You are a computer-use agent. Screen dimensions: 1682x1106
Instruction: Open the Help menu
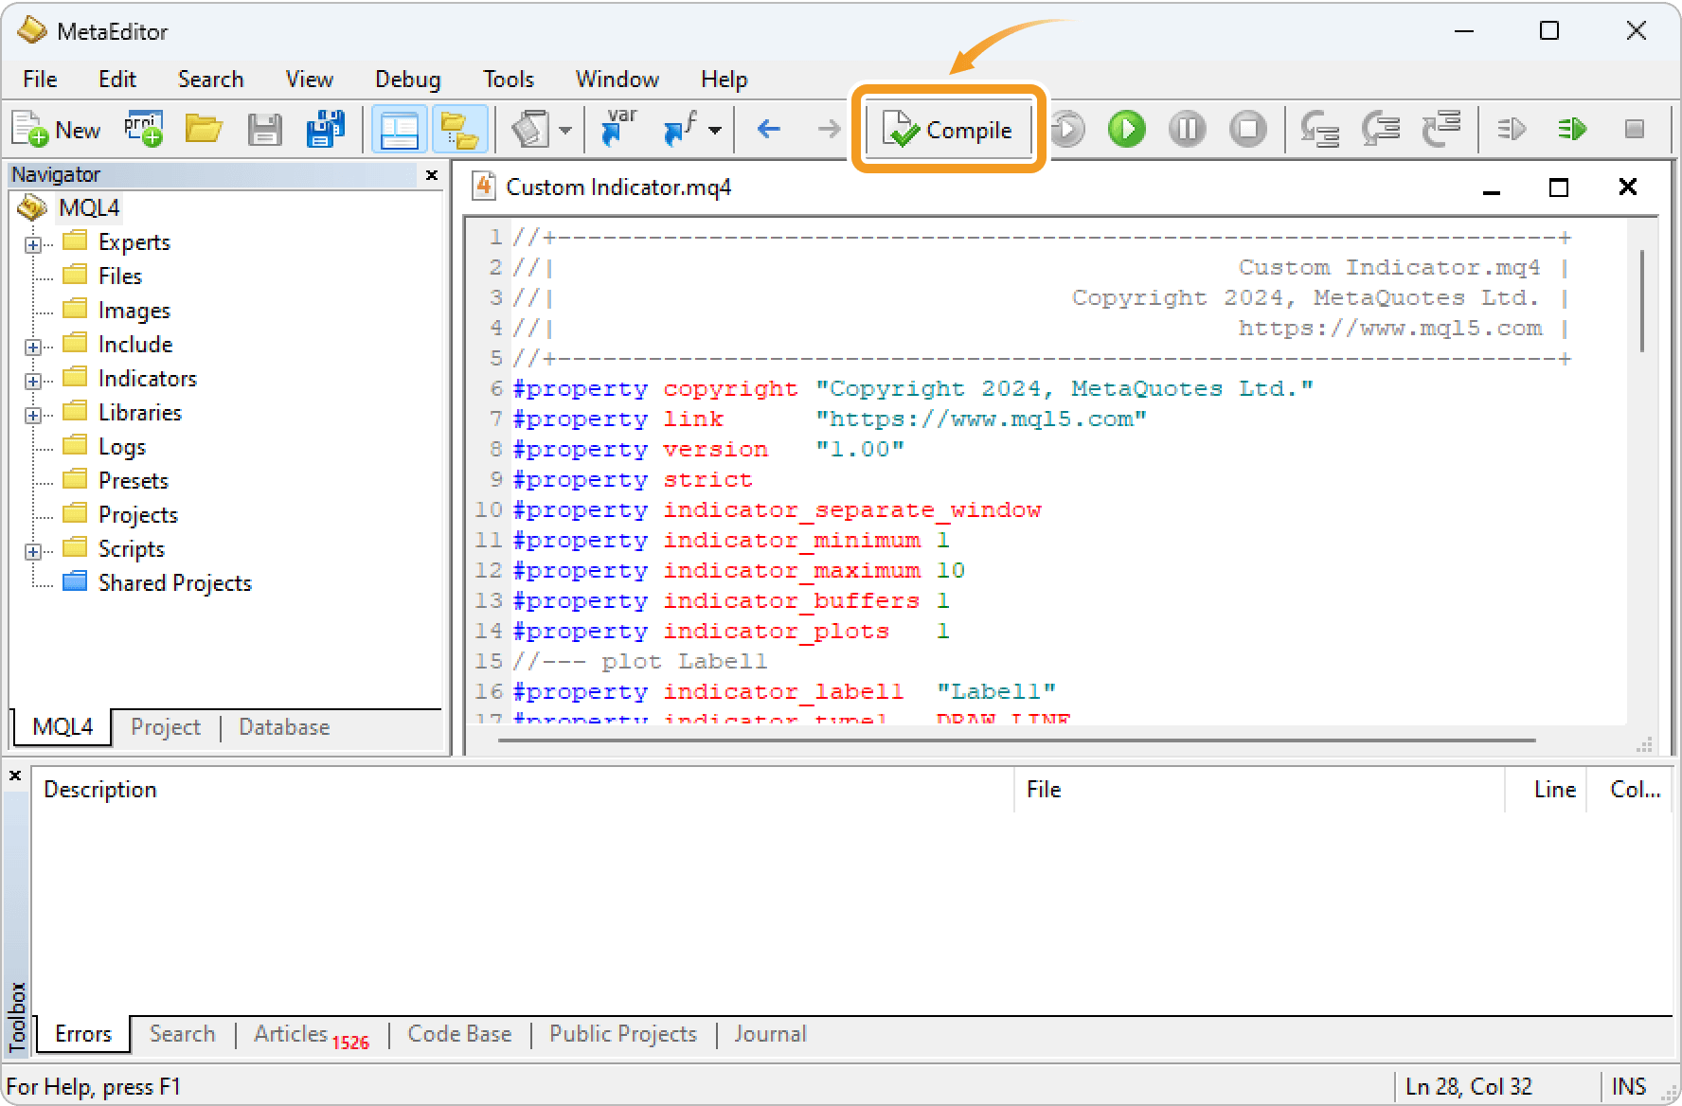(x=724, y=80)
